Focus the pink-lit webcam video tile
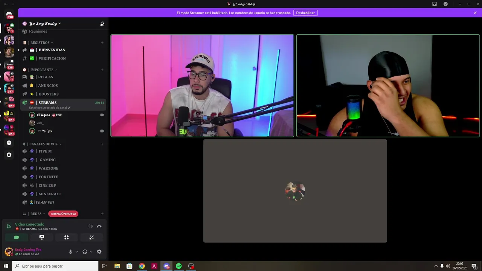Image resolution: width=482 pixels, height=271 pixels. tap(202, 86)
